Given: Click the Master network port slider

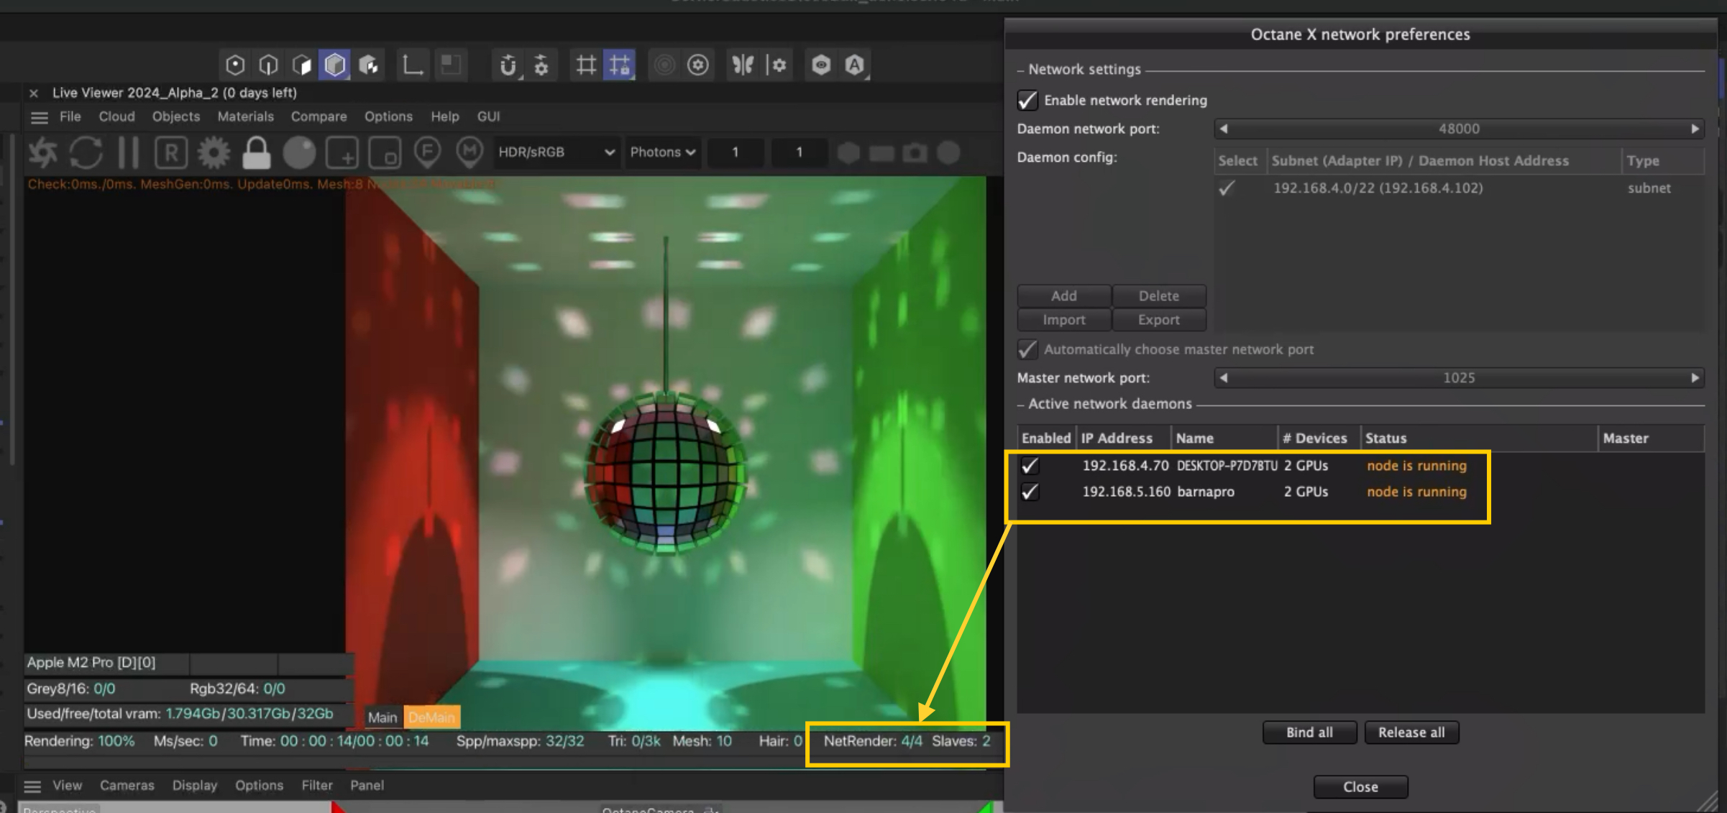Looking at the screenshot, I should [x=1458, y=378].
